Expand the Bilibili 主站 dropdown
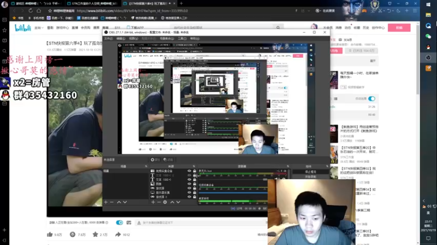 [x=39, y=28]
